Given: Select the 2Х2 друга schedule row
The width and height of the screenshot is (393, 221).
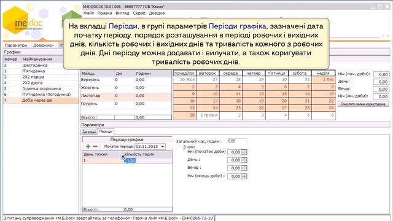Looking at the screenshot, I should click(41, 83).
